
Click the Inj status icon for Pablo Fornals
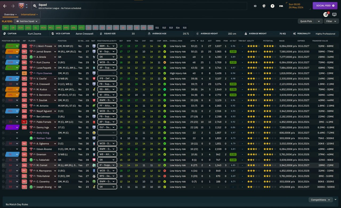point(24,122)
